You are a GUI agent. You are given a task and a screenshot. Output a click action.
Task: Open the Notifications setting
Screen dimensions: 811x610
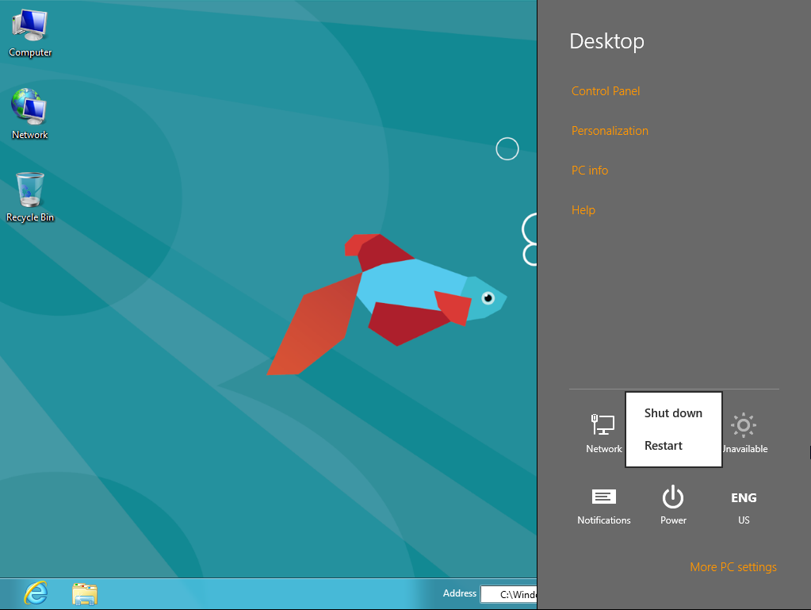[603, 507]
